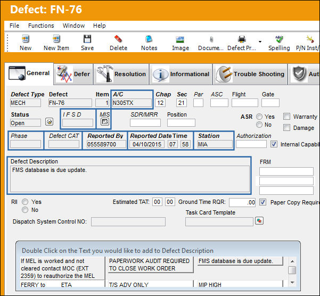Open the Trouble Shooting tab

click(250, 74)
